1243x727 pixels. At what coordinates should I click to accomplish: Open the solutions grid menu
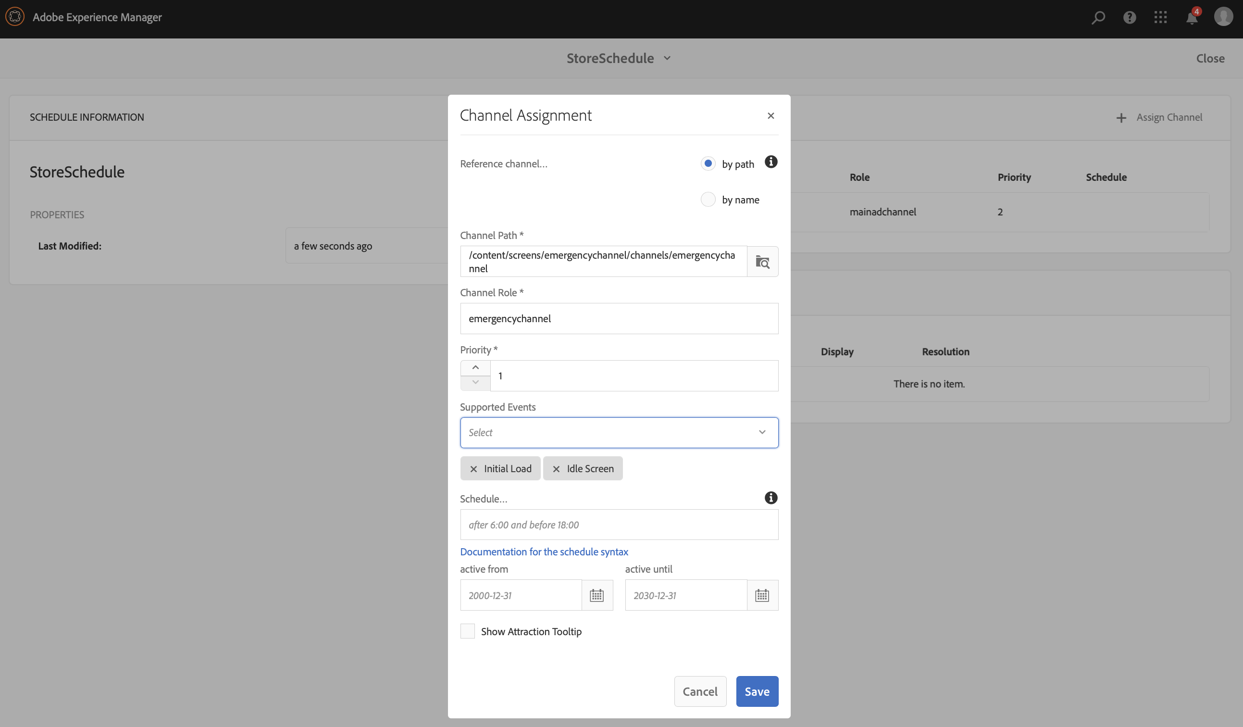pyautogui.click(x=1160, y=18)
